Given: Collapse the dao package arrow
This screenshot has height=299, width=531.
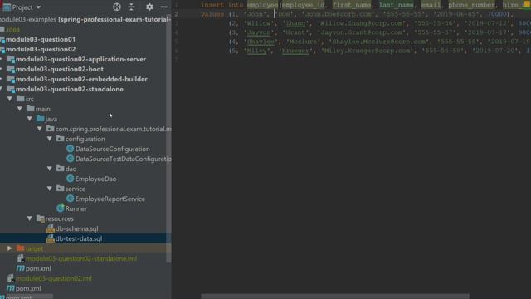Looking at the screenshot, I should coord(50,169).
